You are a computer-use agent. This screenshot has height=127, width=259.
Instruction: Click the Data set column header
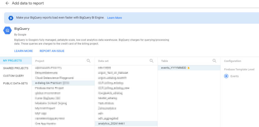pos(103,61)
